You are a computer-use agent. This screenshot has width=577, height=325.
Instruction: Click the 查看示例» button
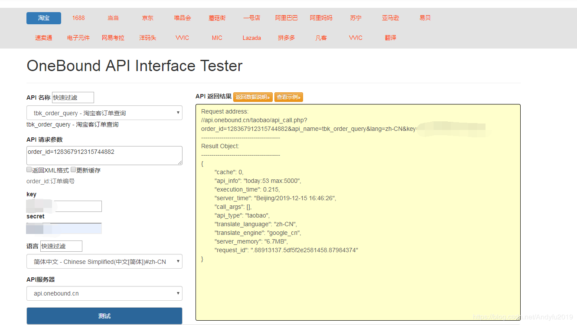tap(289, 97)
